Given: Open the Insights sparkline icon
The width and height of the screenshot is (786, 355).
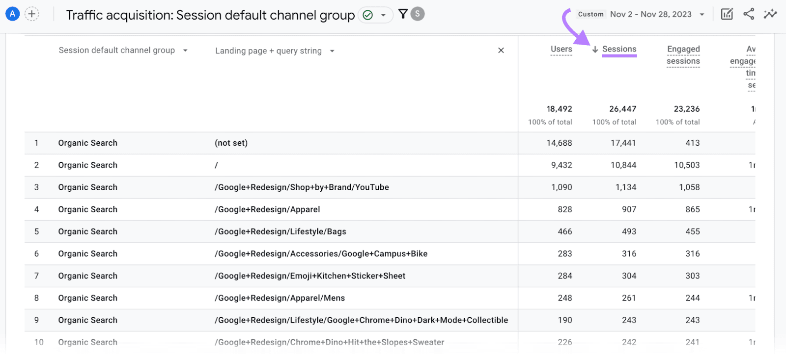Looking at the screenshot, I should (x=770, y=14).
